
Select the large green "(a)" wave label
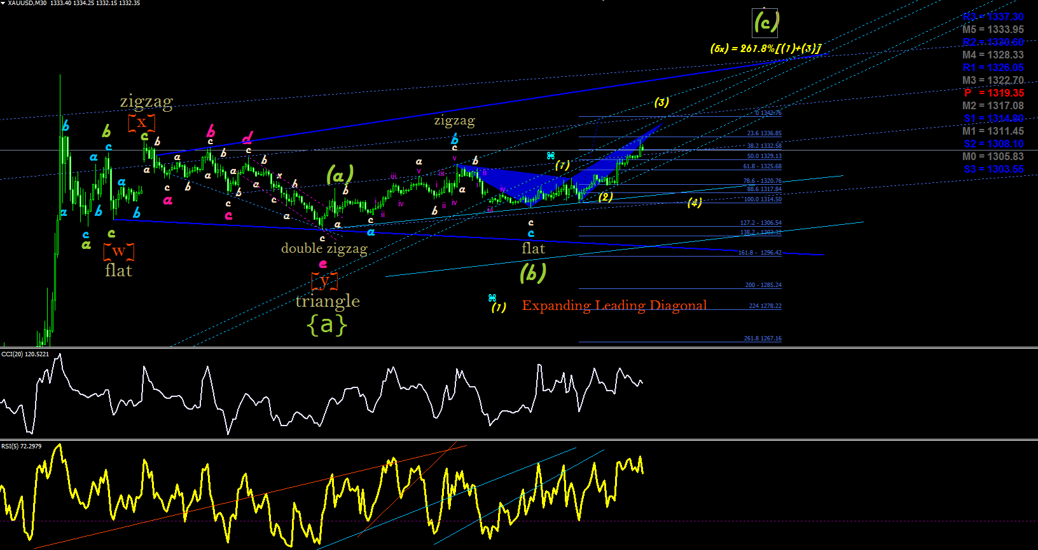pyautogui.click(x=340, y=174)
